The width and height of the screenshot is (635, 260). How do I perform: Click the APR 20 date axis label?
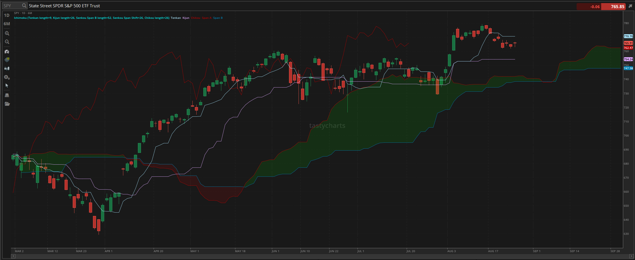(x=158, y=251)
